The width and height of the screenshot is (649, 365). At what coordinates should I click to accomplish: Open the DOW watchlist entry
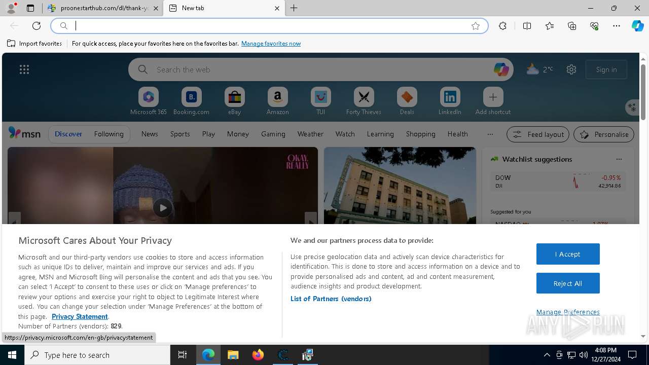click(558, 181)
